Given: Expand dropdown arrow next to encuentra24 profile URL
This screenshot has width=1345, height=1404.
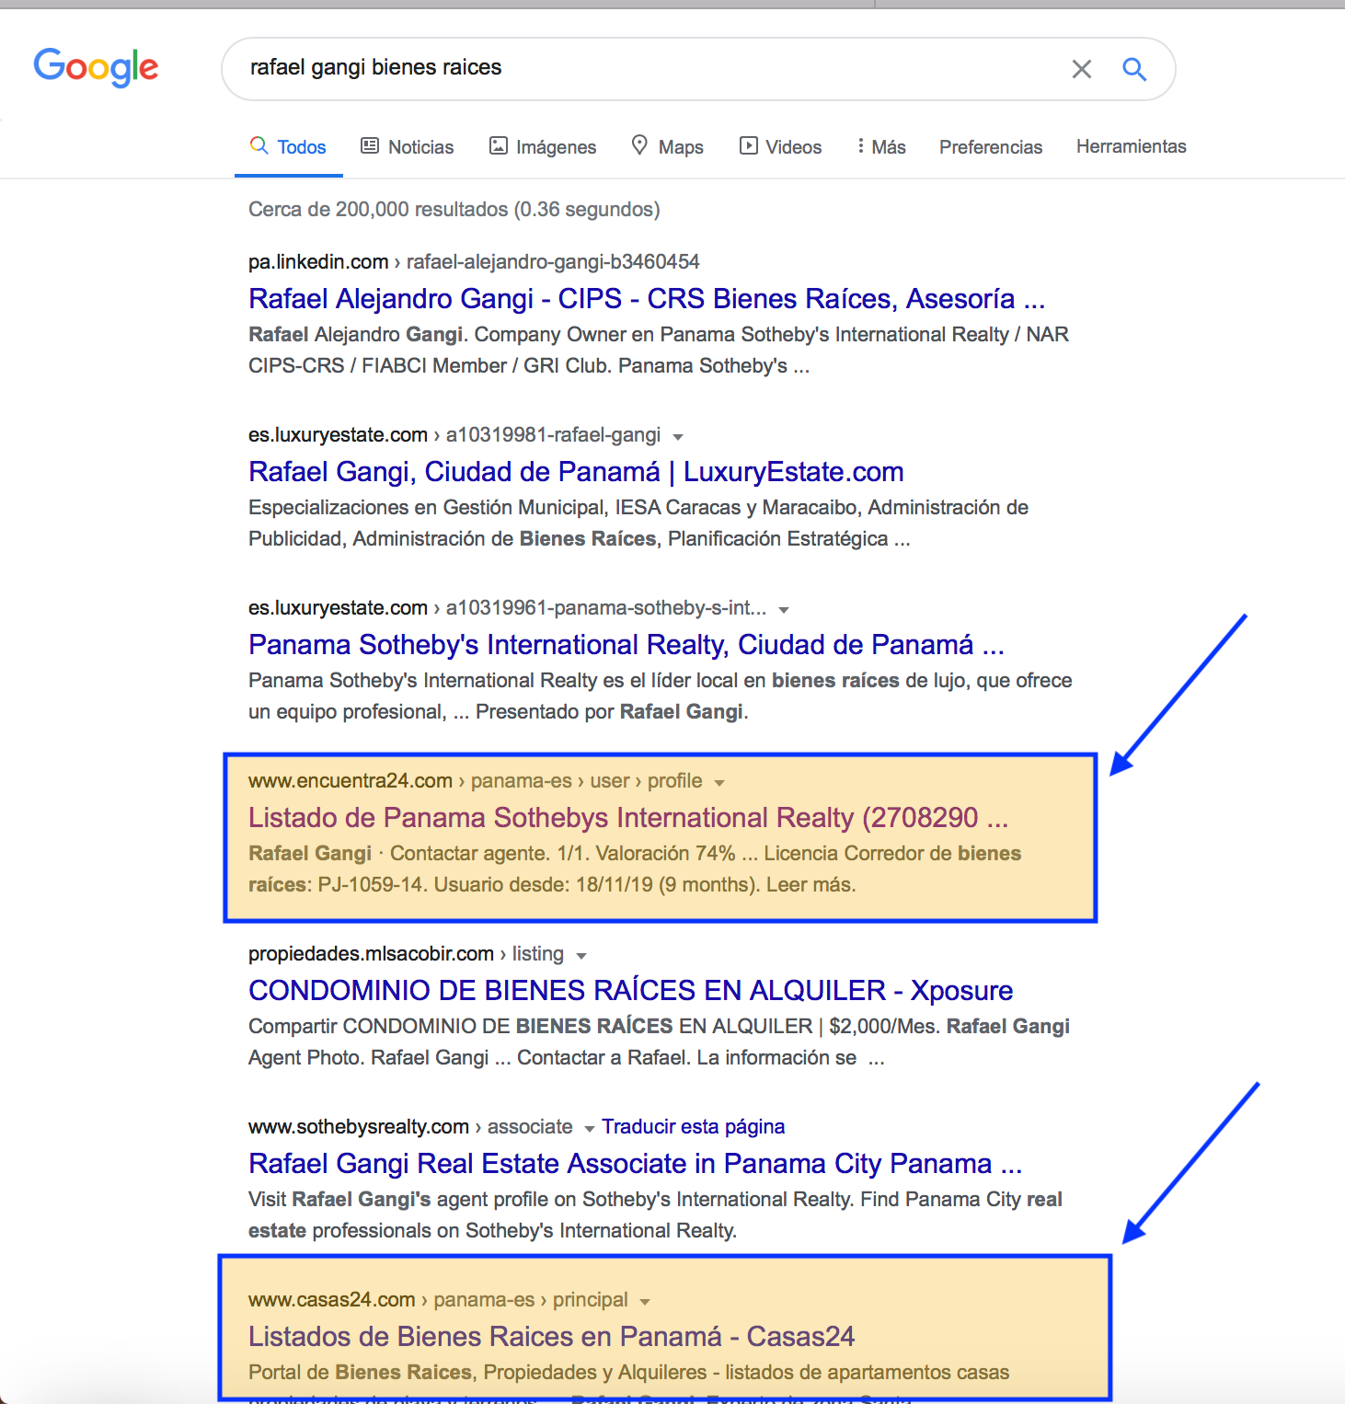Looking at the screenshot, I should (x=719, y=782).
